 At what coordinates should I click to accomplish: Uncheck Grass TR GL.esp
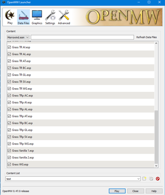(9, 75)
